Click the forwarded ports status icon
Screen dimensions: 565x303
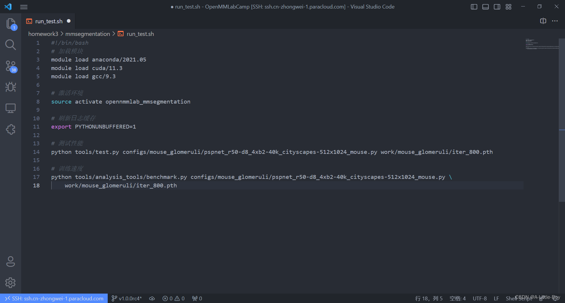197,298
